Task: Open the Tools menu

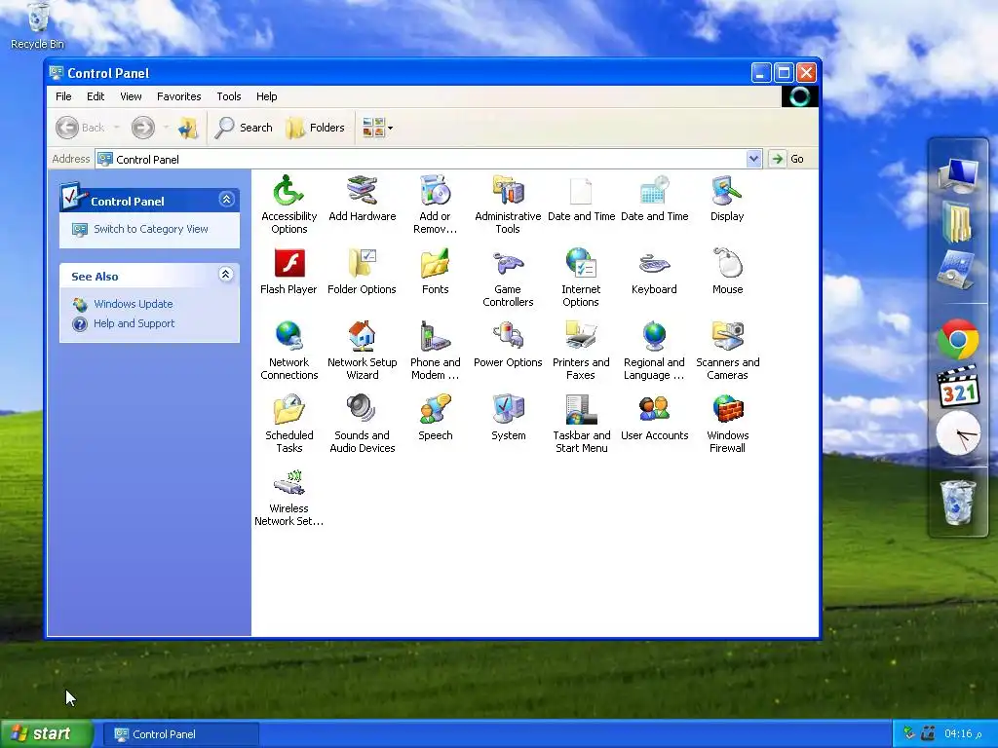Action: pos(228,96)
